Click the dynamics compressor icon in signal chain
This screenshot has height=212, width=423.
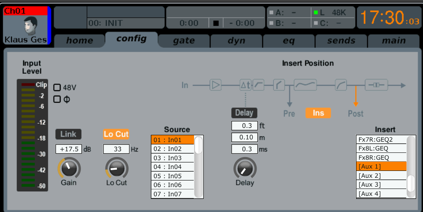point(341,85)
